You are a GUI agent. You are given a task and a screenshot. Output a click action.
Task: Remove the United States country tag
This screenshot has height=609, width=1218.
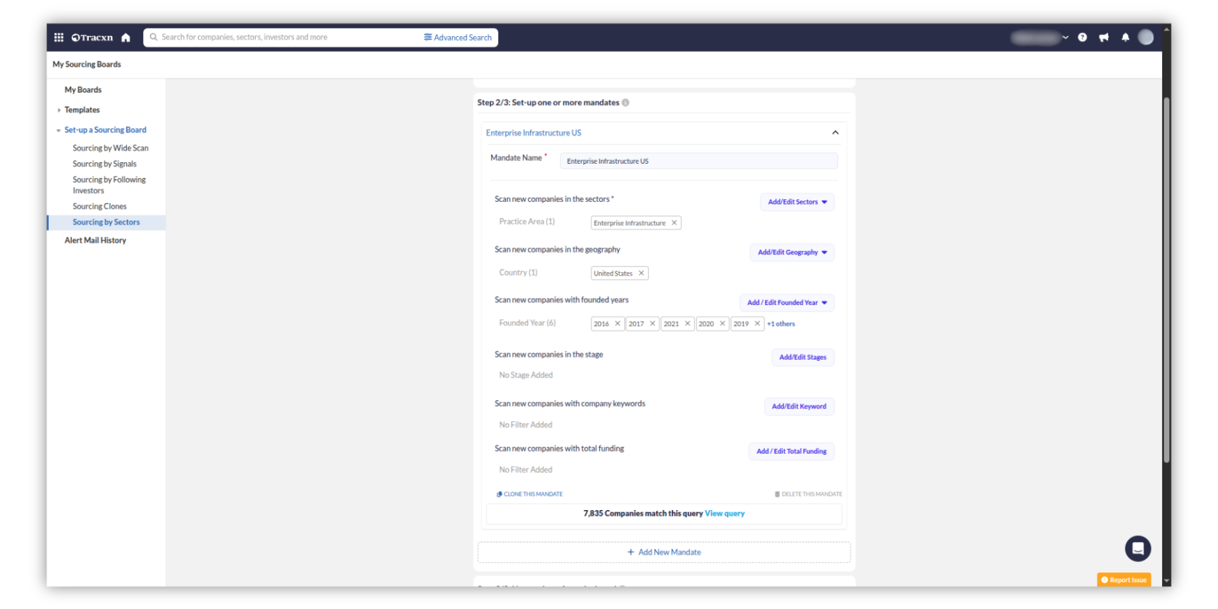pos(641,273)
